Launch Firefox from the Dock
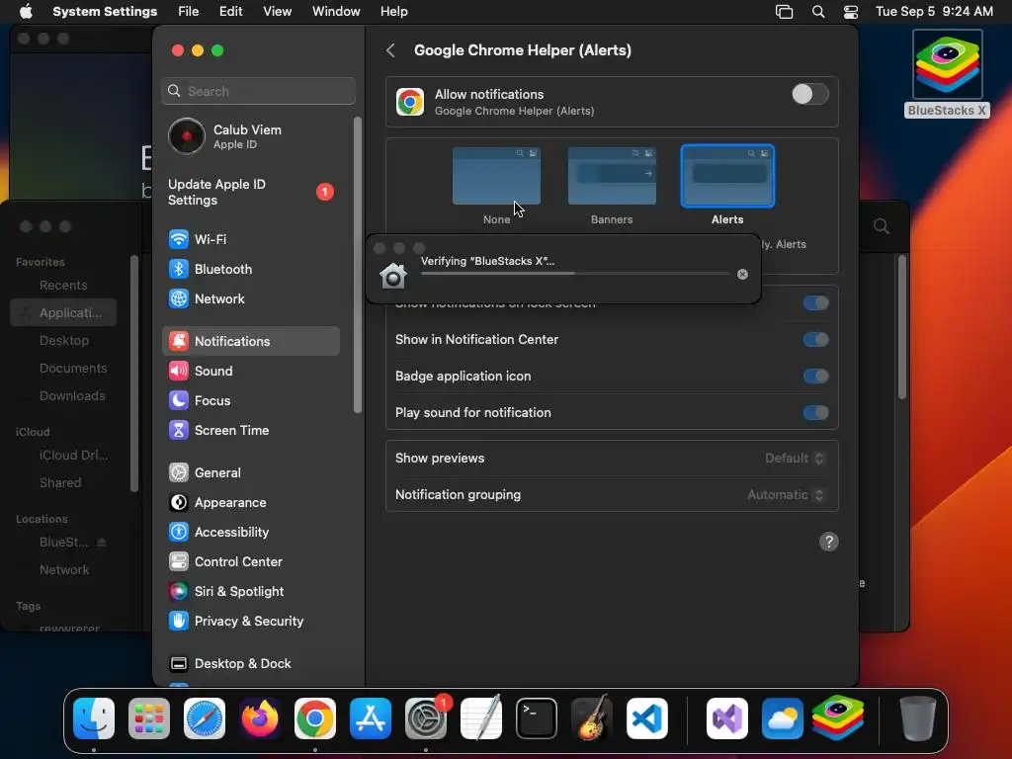This screenshot has width=1012, height=759. tap(260, 718)
